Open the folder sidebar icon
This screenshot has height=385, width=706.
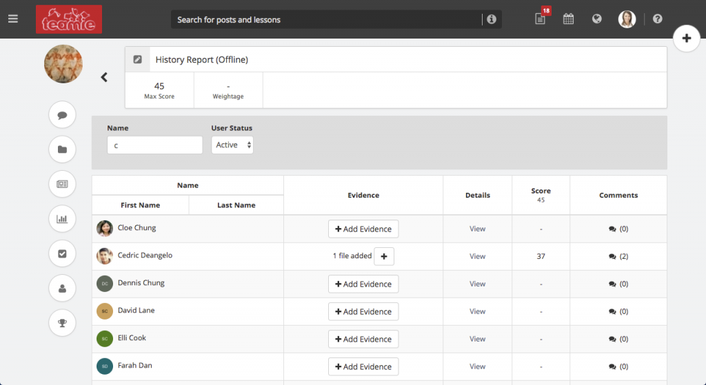tap(62, 149)
